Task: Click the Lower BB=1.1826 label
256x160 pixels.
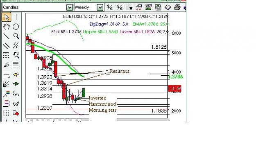Action: [x=137, y=32]
